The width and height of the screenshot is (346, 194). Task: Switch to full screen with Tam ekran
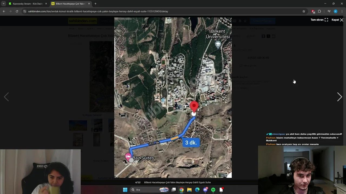click(319, 20)
